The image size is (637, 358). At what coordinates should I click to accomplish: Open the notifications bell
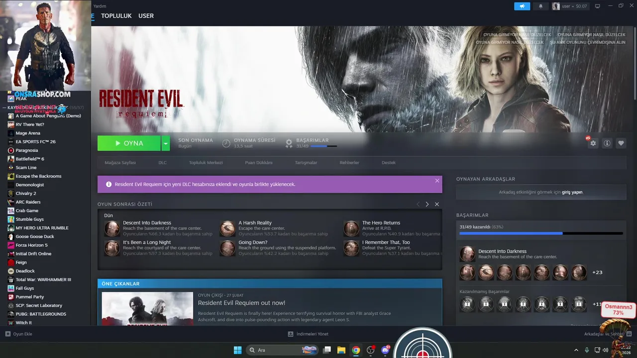541,6
